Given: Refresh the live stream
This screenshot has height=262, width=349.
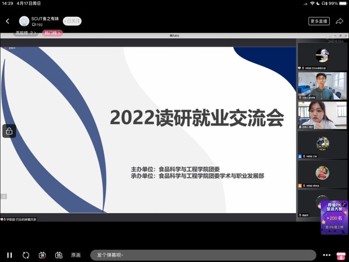Looking at the screenshot, I should pos(26,255).
